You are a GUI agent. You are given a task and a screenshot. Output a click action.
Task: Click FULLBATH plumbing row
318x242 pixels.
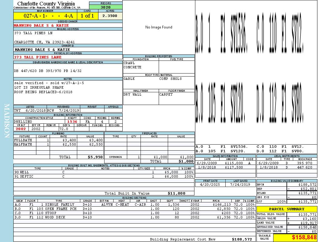click(x=58, y=140)
